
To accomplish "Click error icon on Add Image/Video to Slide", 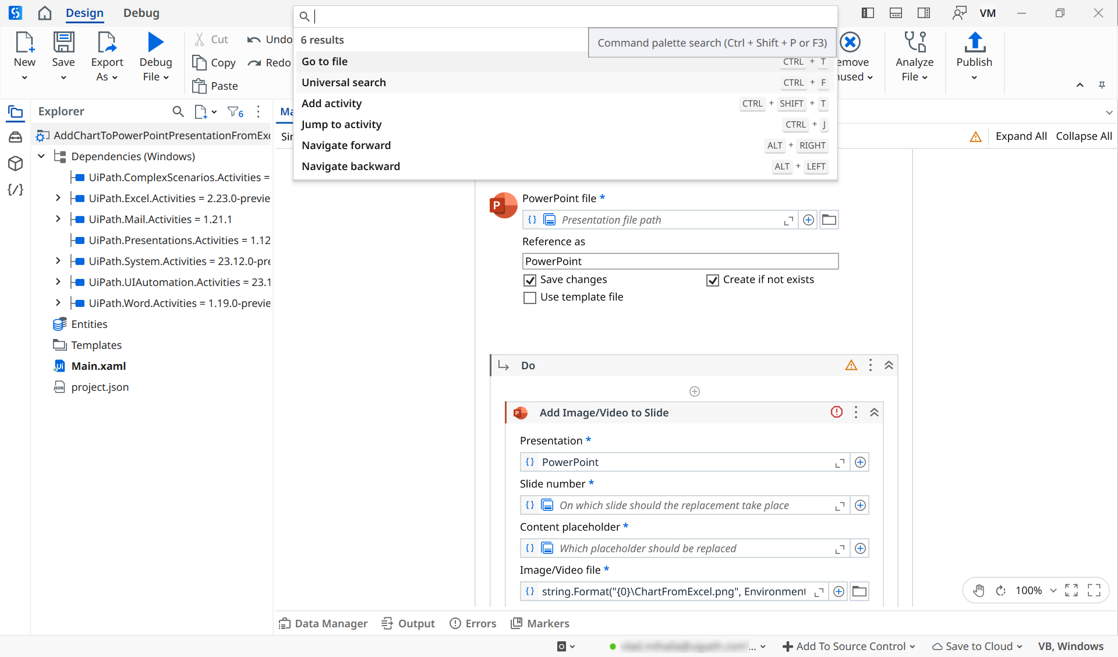I will (837, 412).
